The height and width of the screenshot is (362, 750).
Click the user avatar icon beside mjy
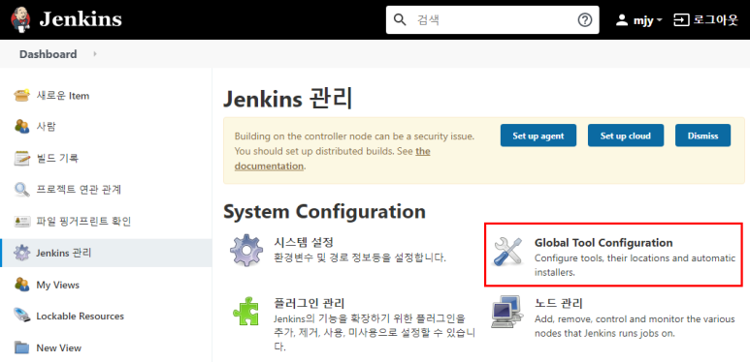pos(621,20)
